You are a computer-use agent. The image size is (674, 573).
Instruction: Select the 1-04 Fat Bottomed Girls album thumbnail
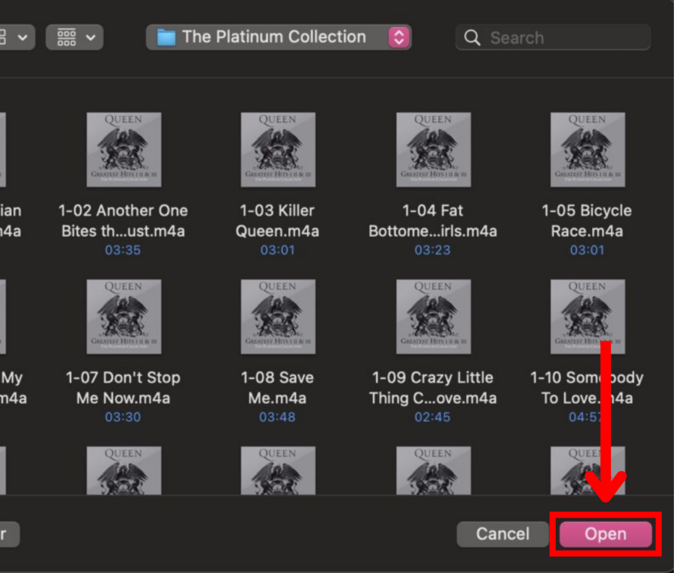tap(433, 150)
